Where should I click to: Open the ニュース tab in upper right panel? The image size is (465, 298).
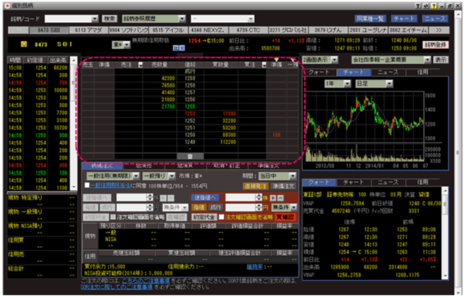[388, 72]
